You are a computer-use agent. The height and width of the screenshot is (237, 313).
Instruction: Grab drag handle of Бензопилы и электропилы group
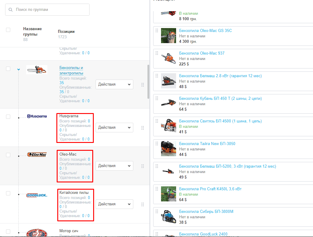pos(143,85)
